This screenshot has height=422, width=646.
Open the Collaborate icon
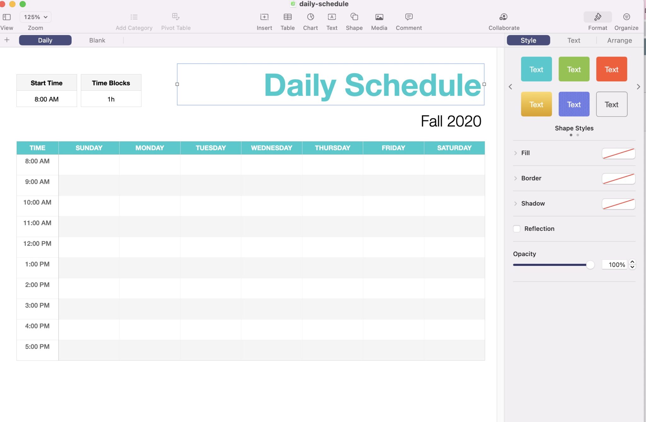click(504, 17)
